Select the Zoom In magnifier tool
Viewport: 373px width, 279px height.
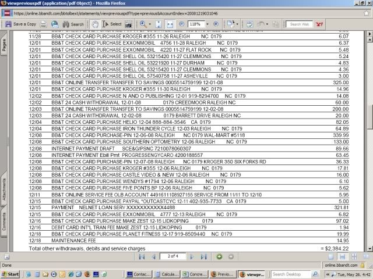click(143, 24)
